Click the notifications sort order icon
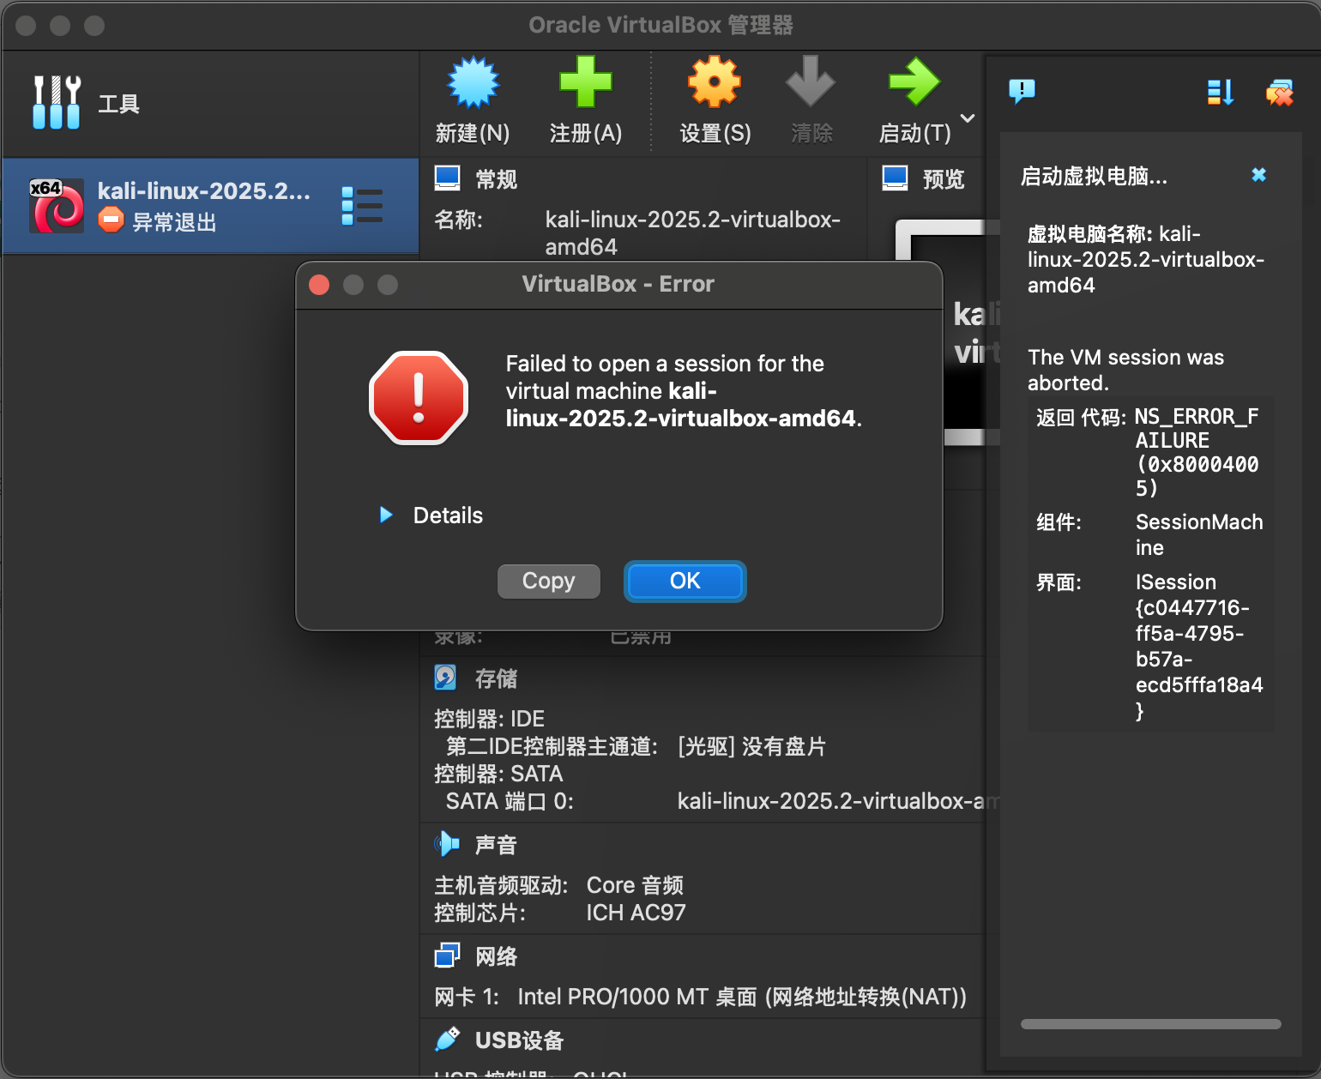 coord(1220,92)
